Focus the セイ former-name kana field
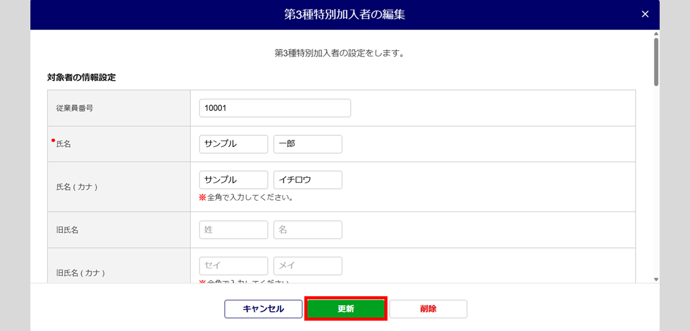 (233, 266)
